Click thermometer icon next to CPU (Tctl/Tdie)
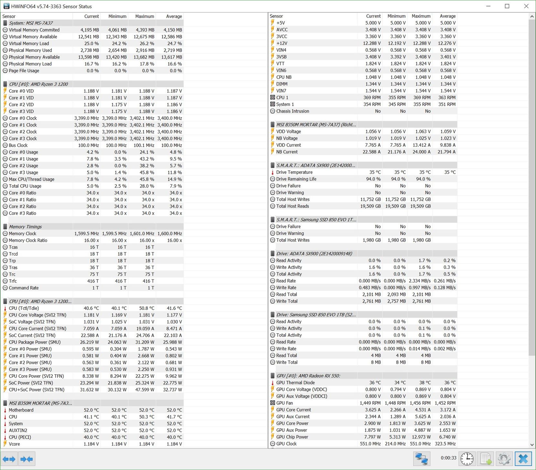The height and width of the screenshot is (470, 536). pyautogui.click(x=5, y=308)
